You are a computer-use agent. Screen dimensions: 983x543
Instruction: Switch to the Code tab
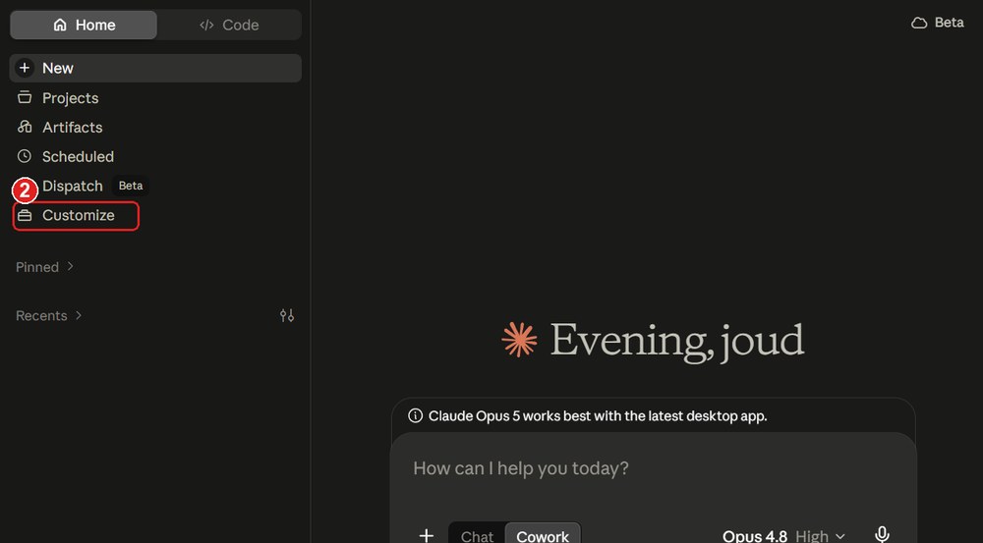click(229, 26)
